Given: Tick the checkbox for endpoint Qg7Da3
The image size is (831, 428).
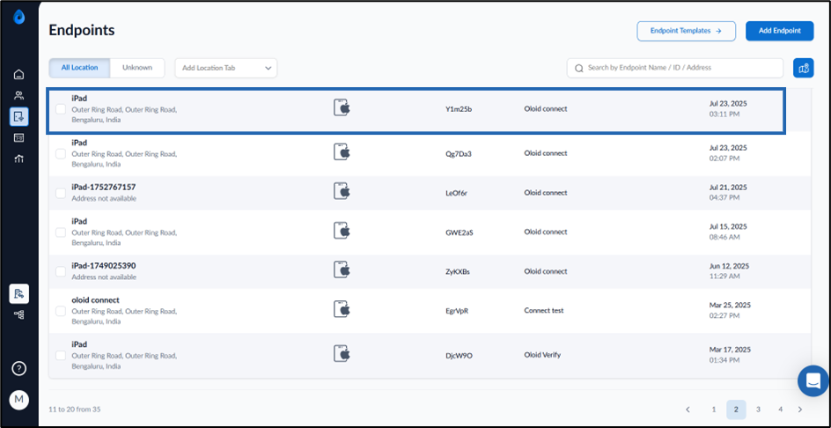Looking at the screenshot, I should pyautogui.click(x=61, y=154).
